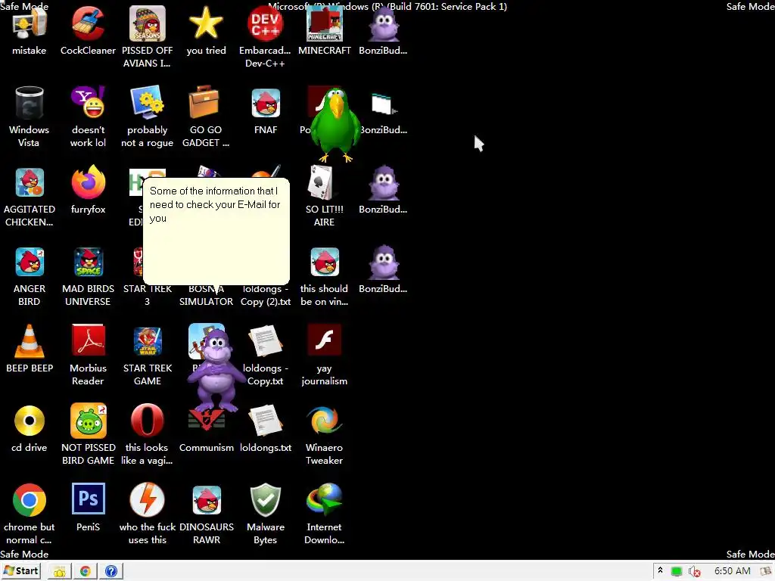This screenshot has width=775, height=581.
Task: Launch Chrome from the taskbar
Action: [x=86, y=571]
